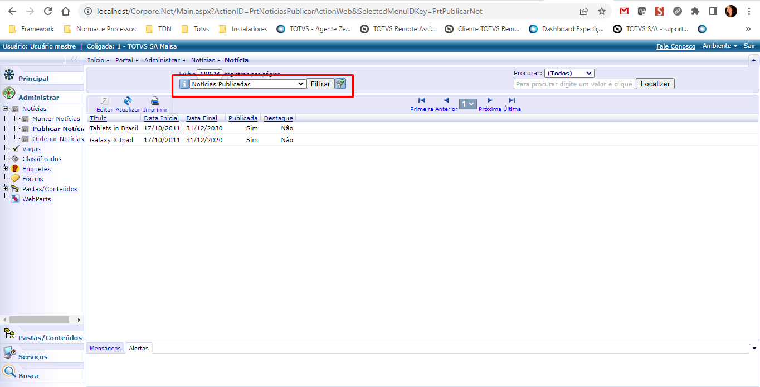Image resolution: width=760 pixels, height=387 pixels.
Task: Click the search value input field
Action: (574, 84)
